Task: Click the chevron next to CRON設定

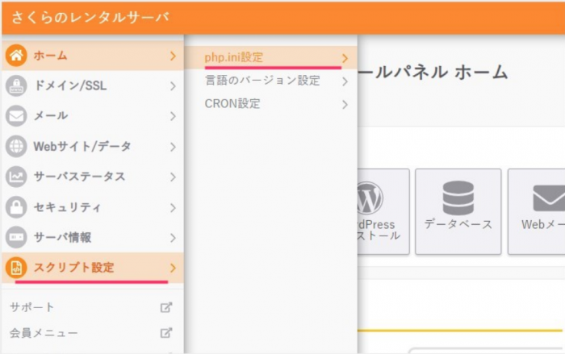Action: point(345,105)
